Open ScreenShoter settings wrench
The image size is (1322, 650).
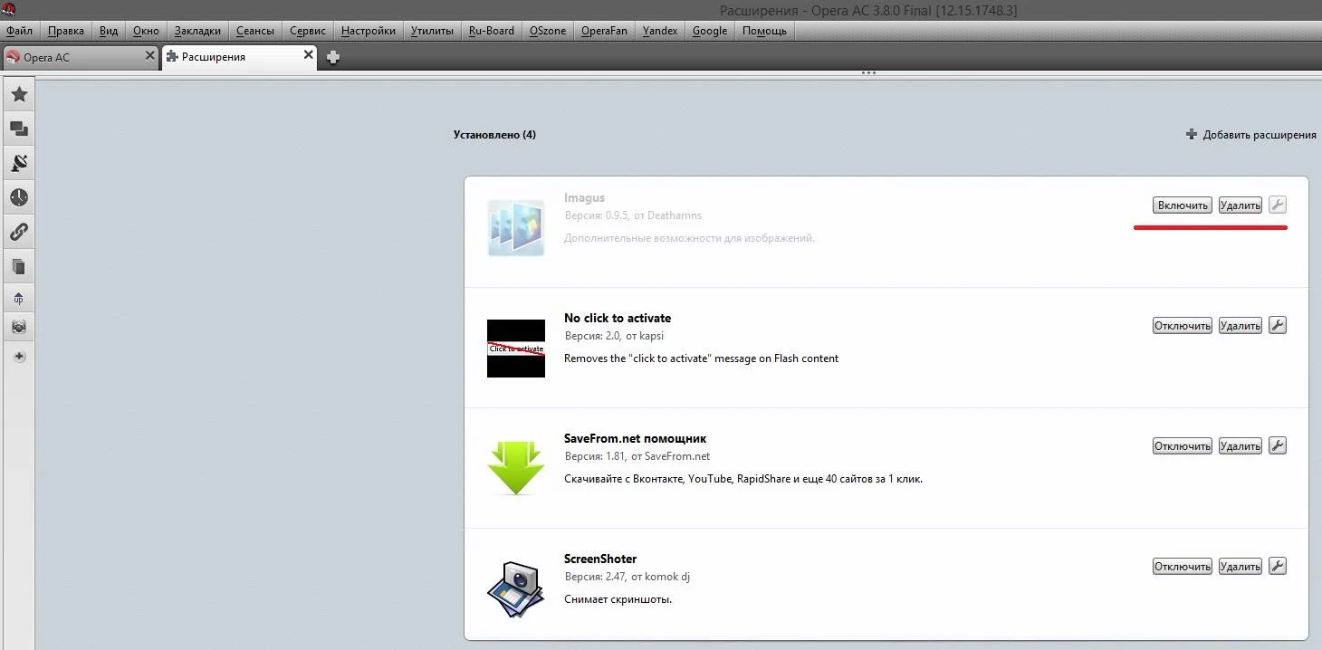[x=1278, y=566]
